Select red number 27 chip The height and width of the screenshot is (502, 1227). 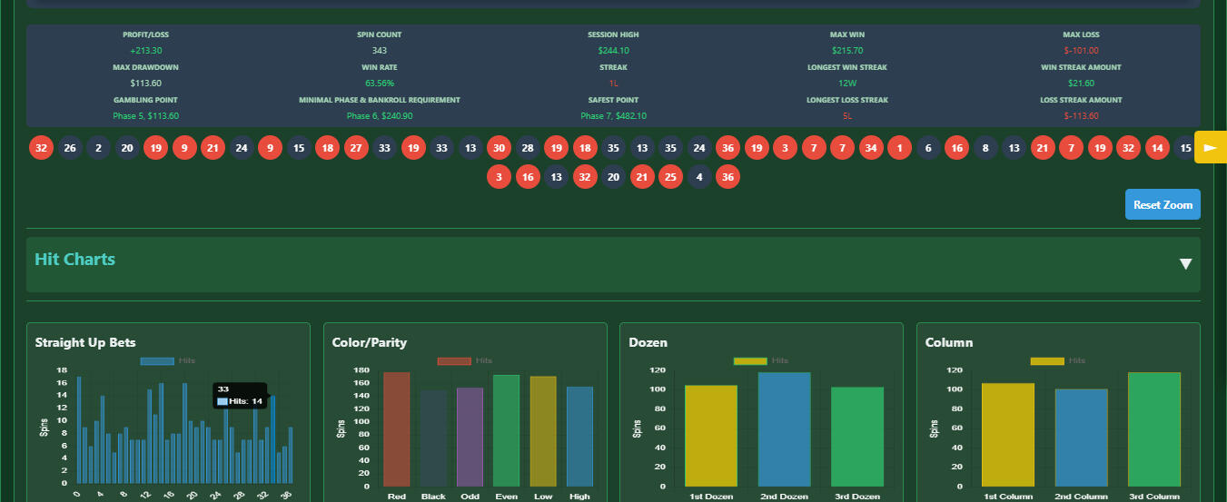point(356,147)
